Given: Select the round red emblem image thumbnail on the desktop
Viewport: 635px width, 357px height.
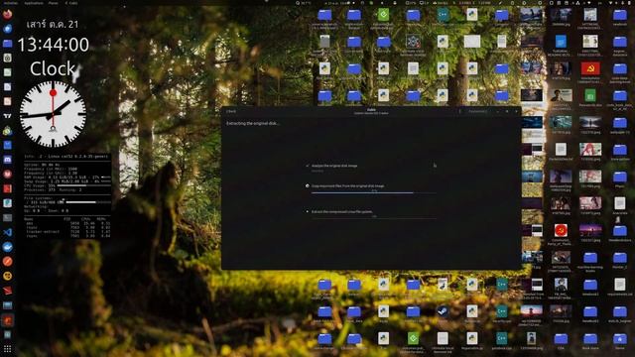Looking at the screenshot, I should [x=561, y=230].
